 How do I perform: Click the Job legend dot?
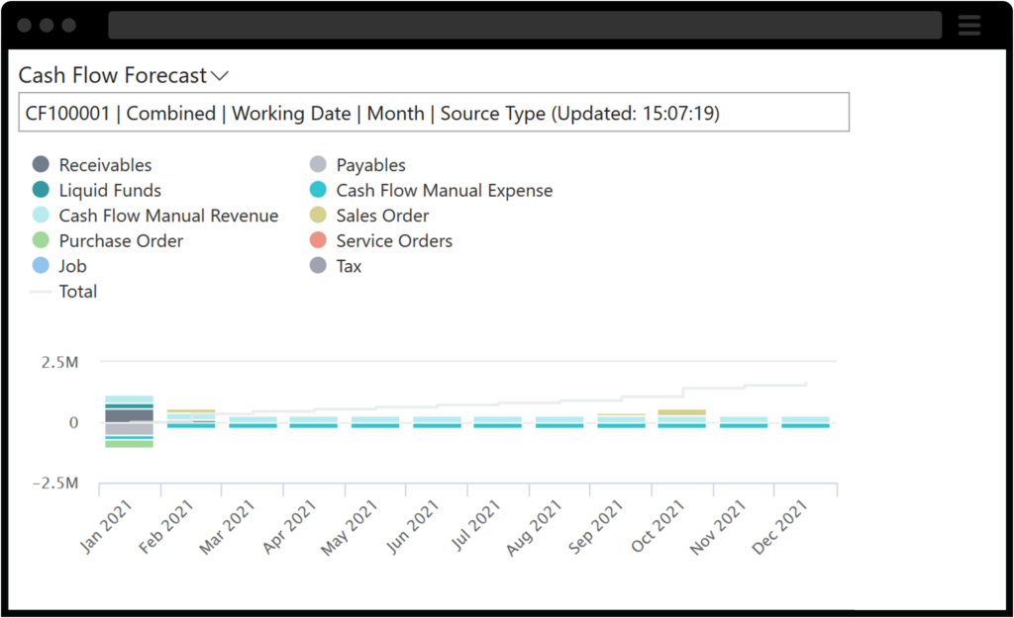pos(41,265)
